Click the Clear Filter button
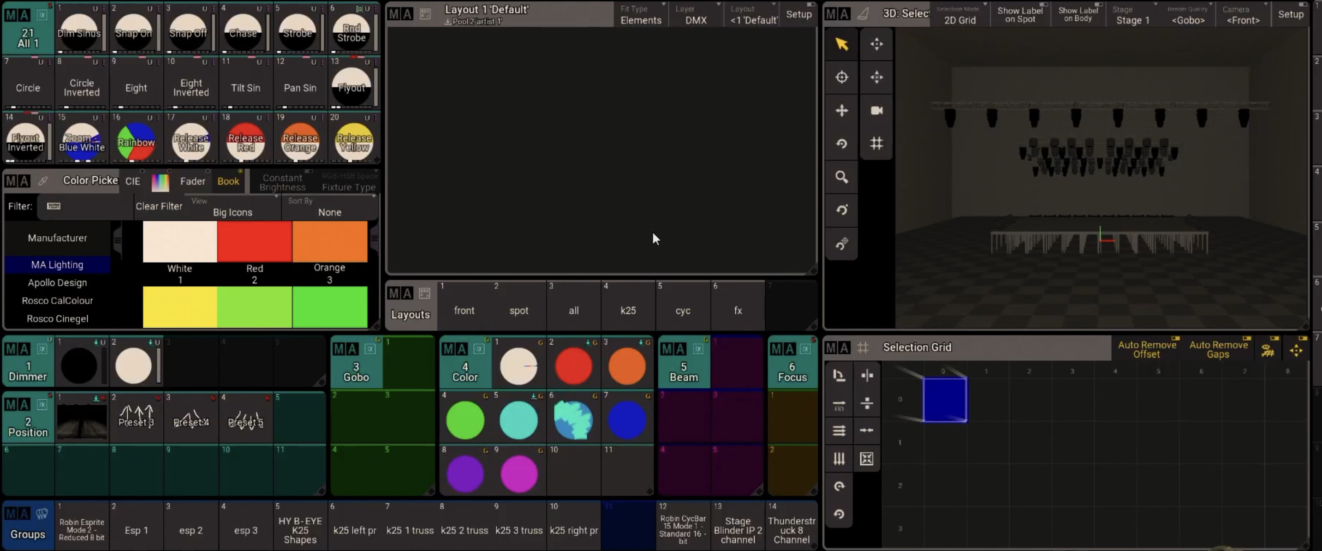 pyautogui.click(x=159, y=206)
